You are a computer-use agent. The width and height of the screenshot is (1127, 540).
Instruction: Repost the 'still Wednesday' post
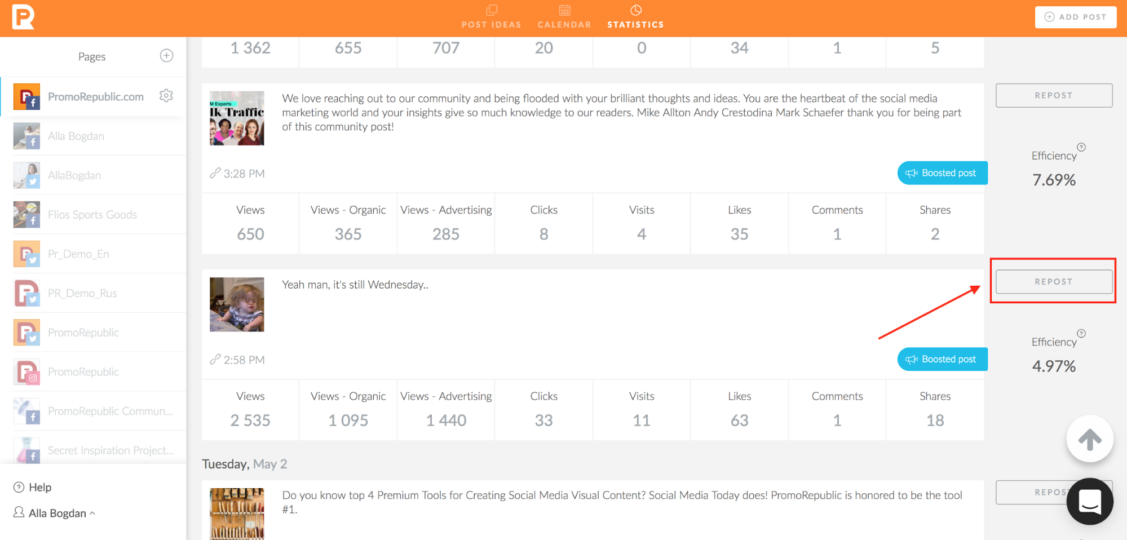pyautogui.click(x=1054, y=281)
